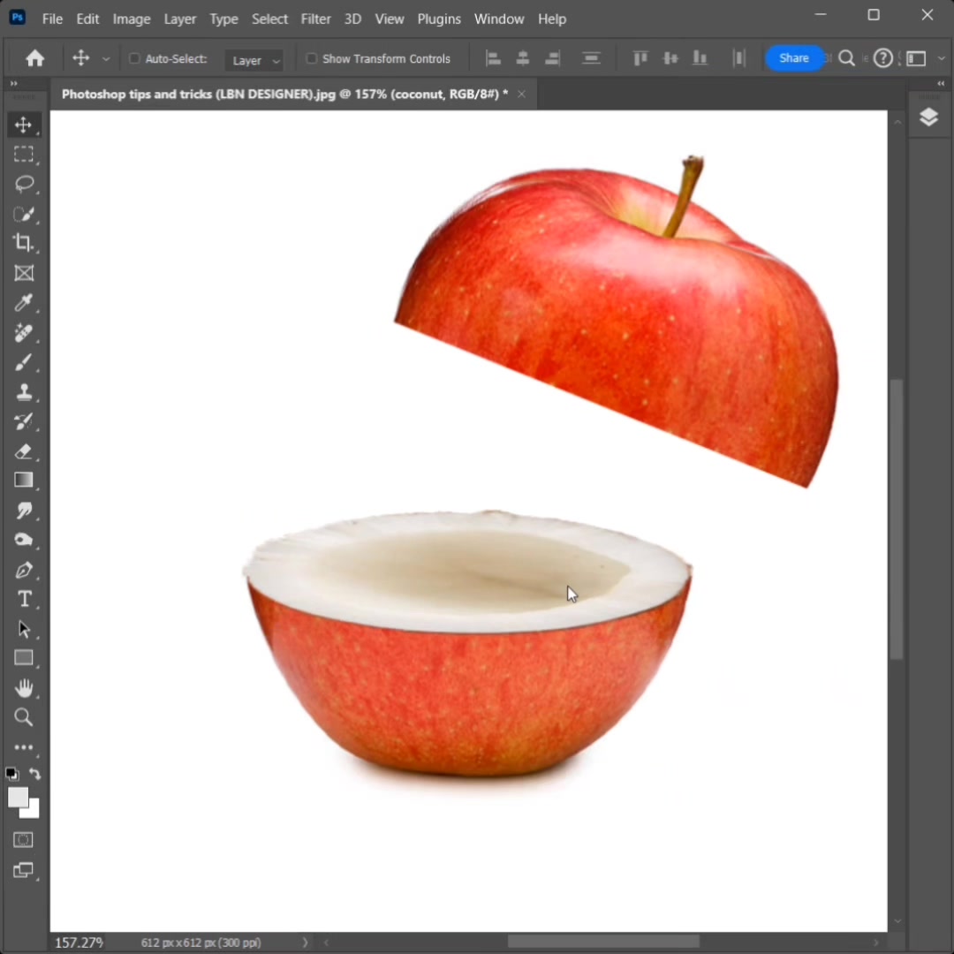This screenshot has width=954, height=954.
Task: Expand the options bar overflow chevron
Action: pos(942,58)
